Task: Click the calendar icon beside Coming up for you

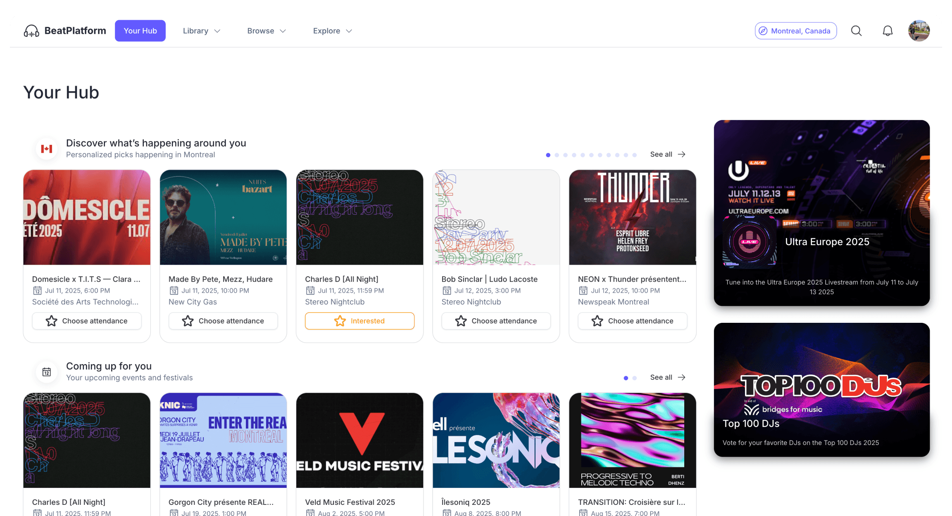Action: click(x=47, y=372)
